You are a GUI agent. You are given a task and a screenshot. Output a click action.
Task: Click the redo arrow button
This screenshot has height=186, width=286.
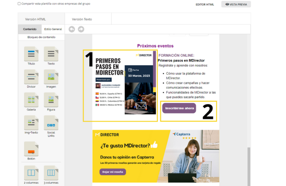point(81,29)
